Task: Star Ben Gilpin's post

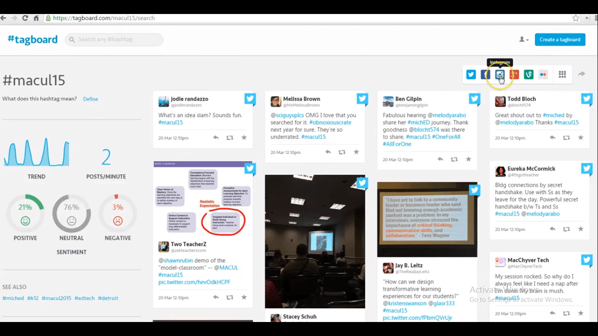Action: click(468, 159)
